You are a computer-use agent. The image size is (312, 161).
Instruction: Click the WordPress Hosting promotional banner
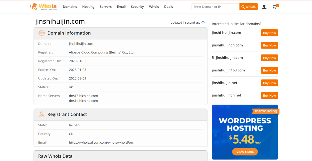click(x=245, y=127)
